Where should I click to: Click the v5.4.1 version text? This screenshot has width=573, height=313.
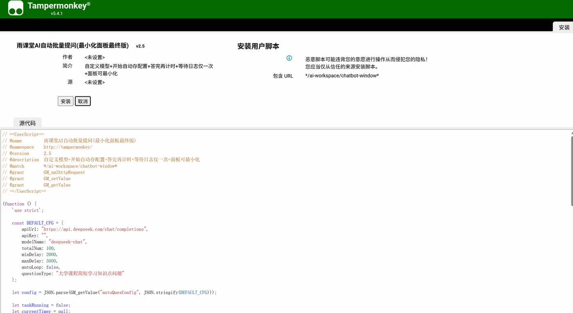[x=56, y=13]
